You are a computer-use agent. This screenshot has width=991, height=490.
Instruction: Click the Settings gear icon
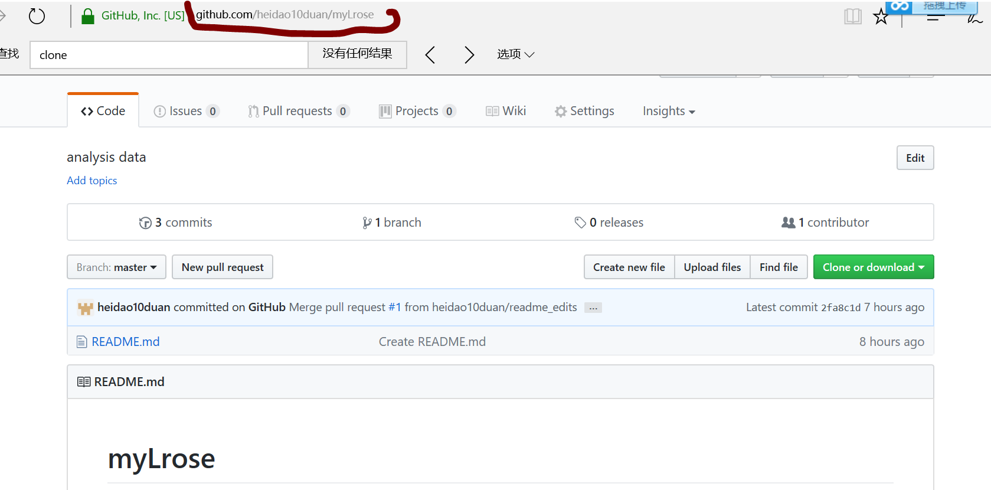(x=561, y=111)
